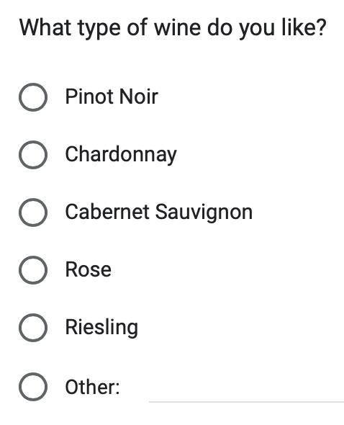Select the Riesling radio circle

coord(33,328)
